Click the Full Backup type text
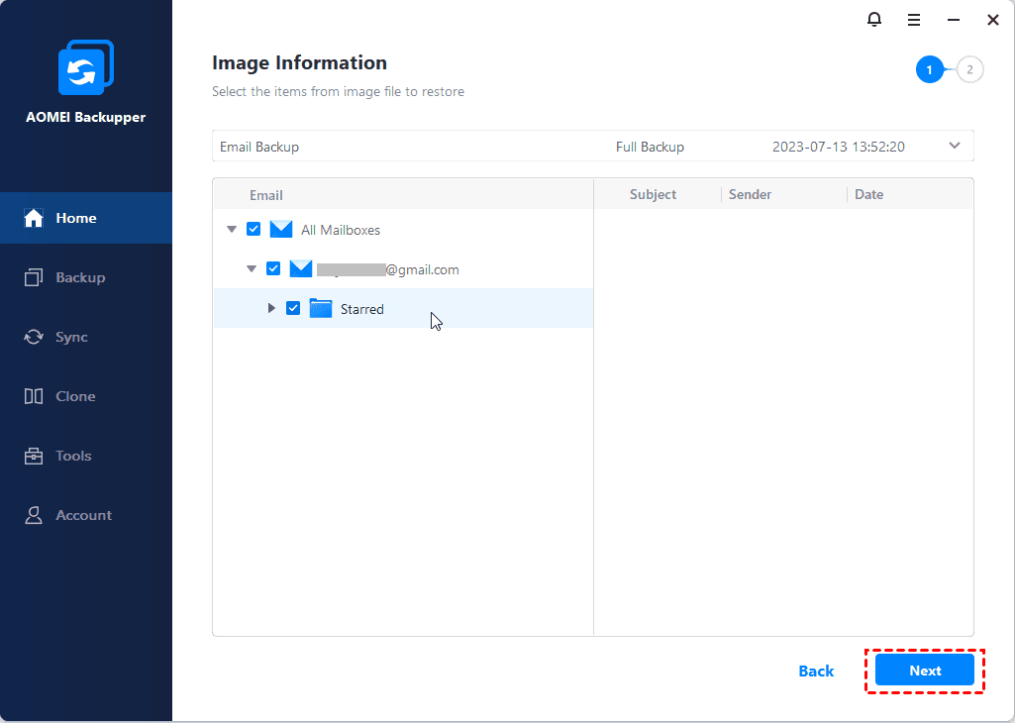1015x723 pixels. tap(650, 147)
